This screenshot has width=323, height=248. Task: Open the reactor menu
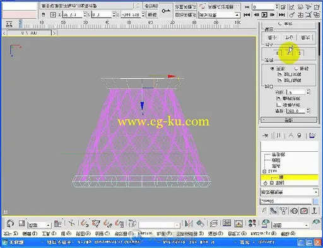pos(145,233)
